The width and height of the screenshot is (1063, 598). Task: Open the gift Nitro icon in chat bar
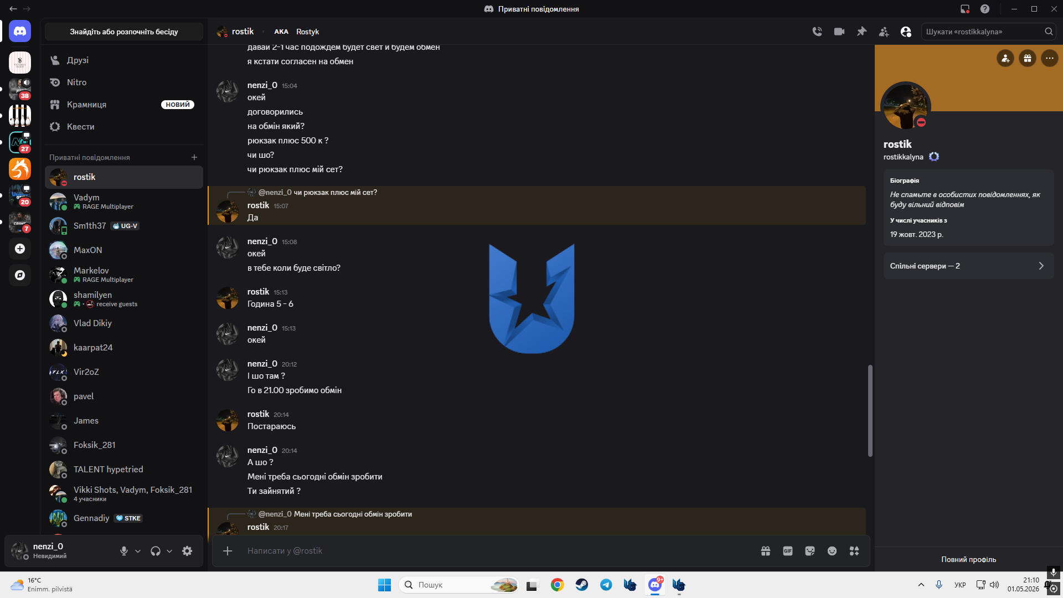click(766, 551)
